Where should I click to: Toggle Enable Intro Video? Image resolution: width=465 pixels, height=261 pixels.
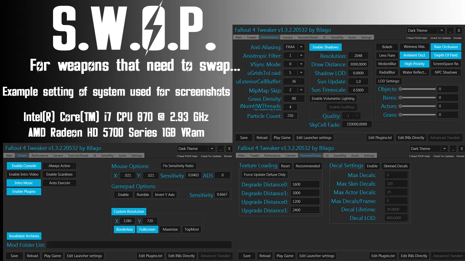24,174
